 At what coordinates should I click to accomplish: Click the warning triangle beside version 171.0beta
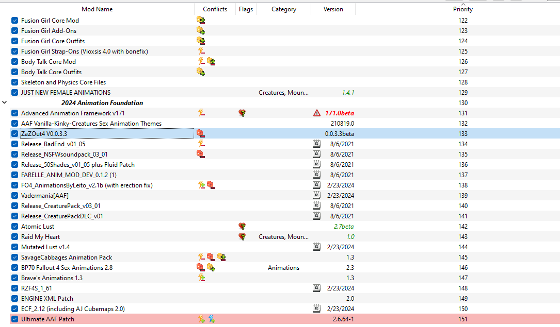pos(317,113)
